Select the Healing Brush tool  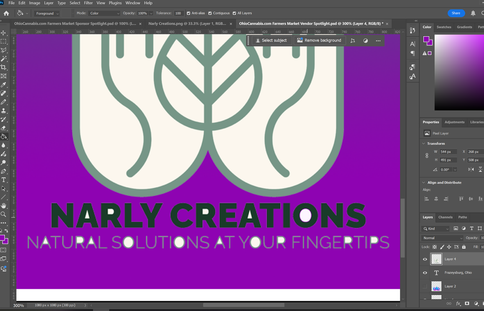[4, 93]
